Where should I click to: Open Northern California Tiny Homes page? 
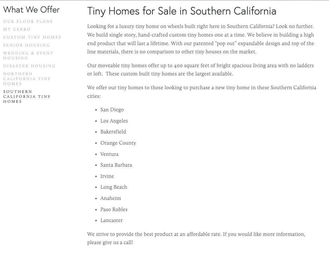(27, 79)
